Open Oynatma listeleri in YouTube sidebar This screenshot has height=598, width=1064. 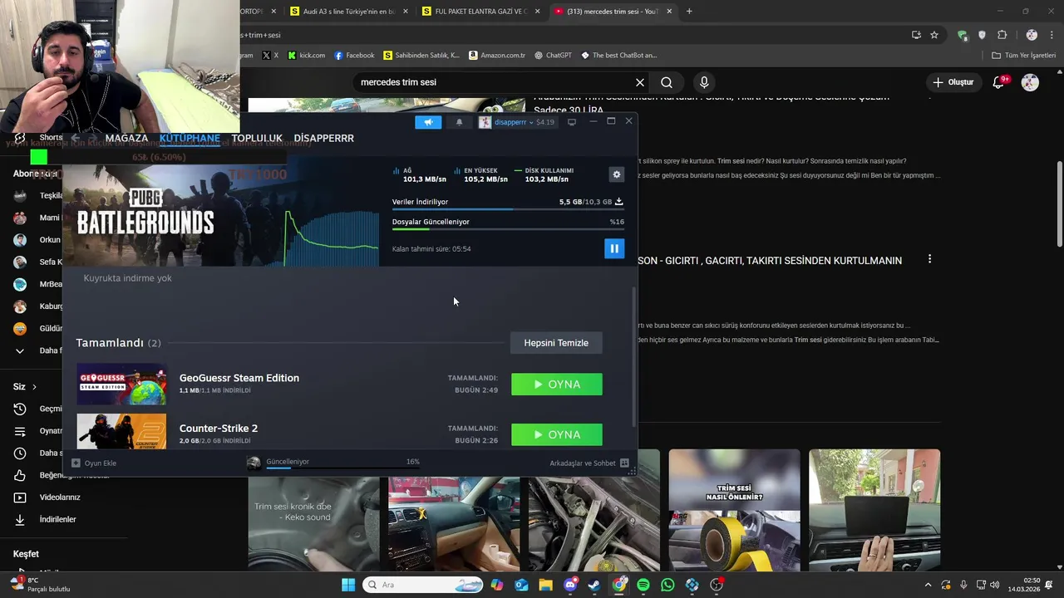click(37, 431)
